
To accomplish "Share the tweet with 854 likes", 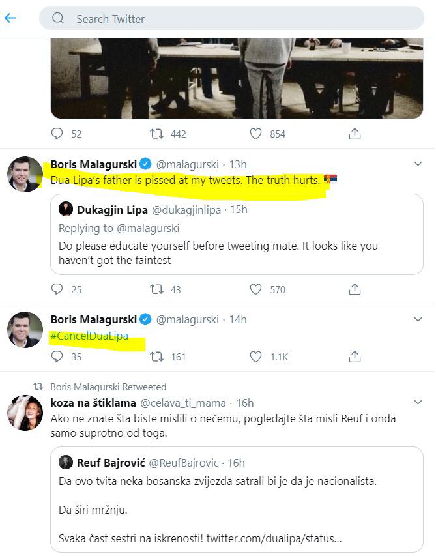I will click(x=355, y=134).
